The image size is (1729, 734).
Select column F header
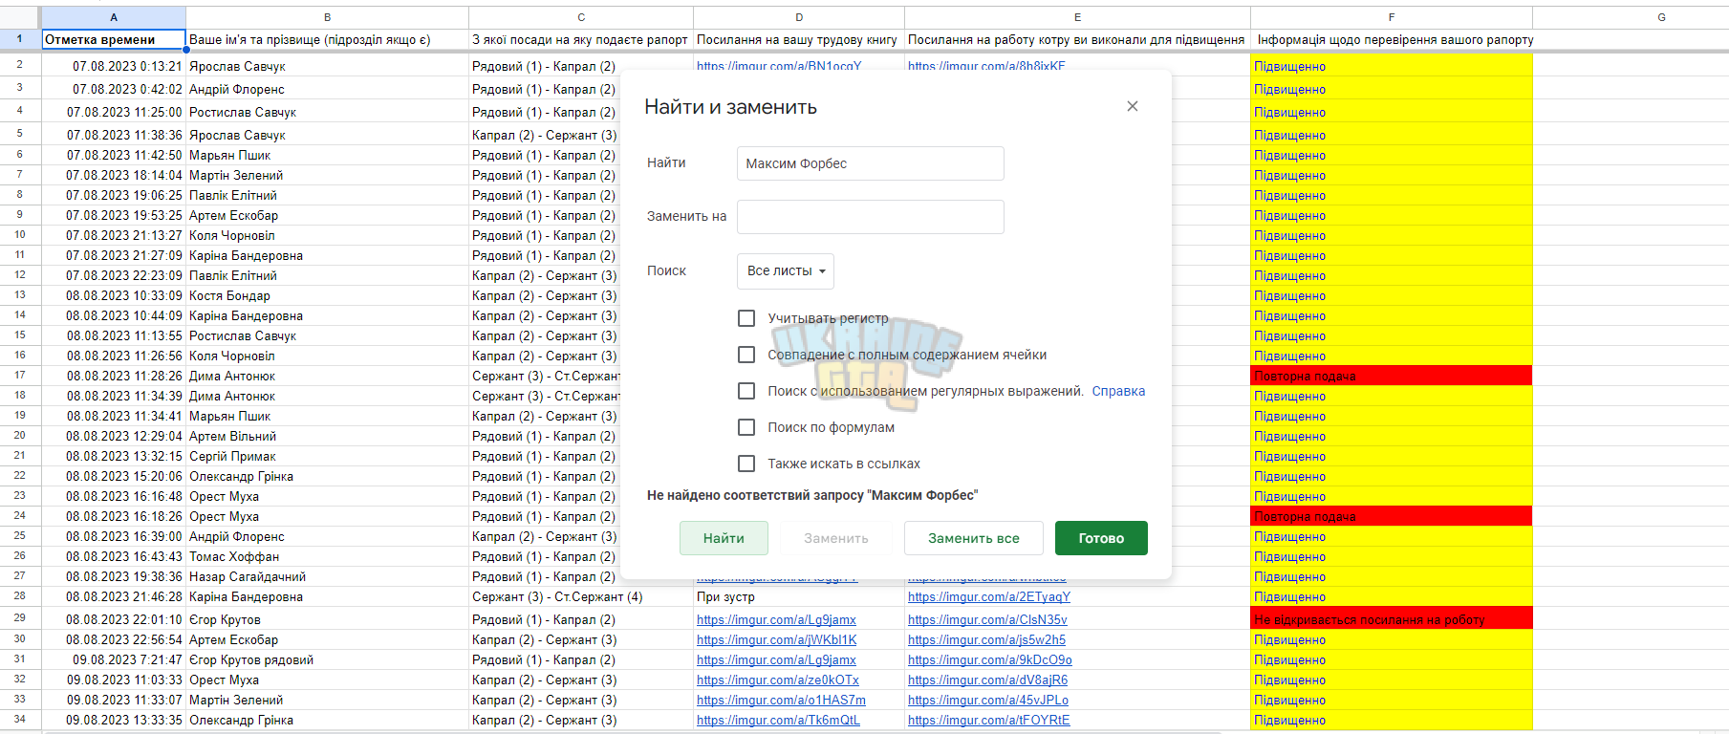pyautogui.click(x=1392, y=17)
